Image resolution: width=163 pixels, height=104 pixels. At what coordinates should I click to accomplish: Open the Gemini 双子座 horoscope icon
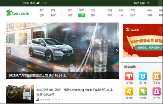[156, 76]
